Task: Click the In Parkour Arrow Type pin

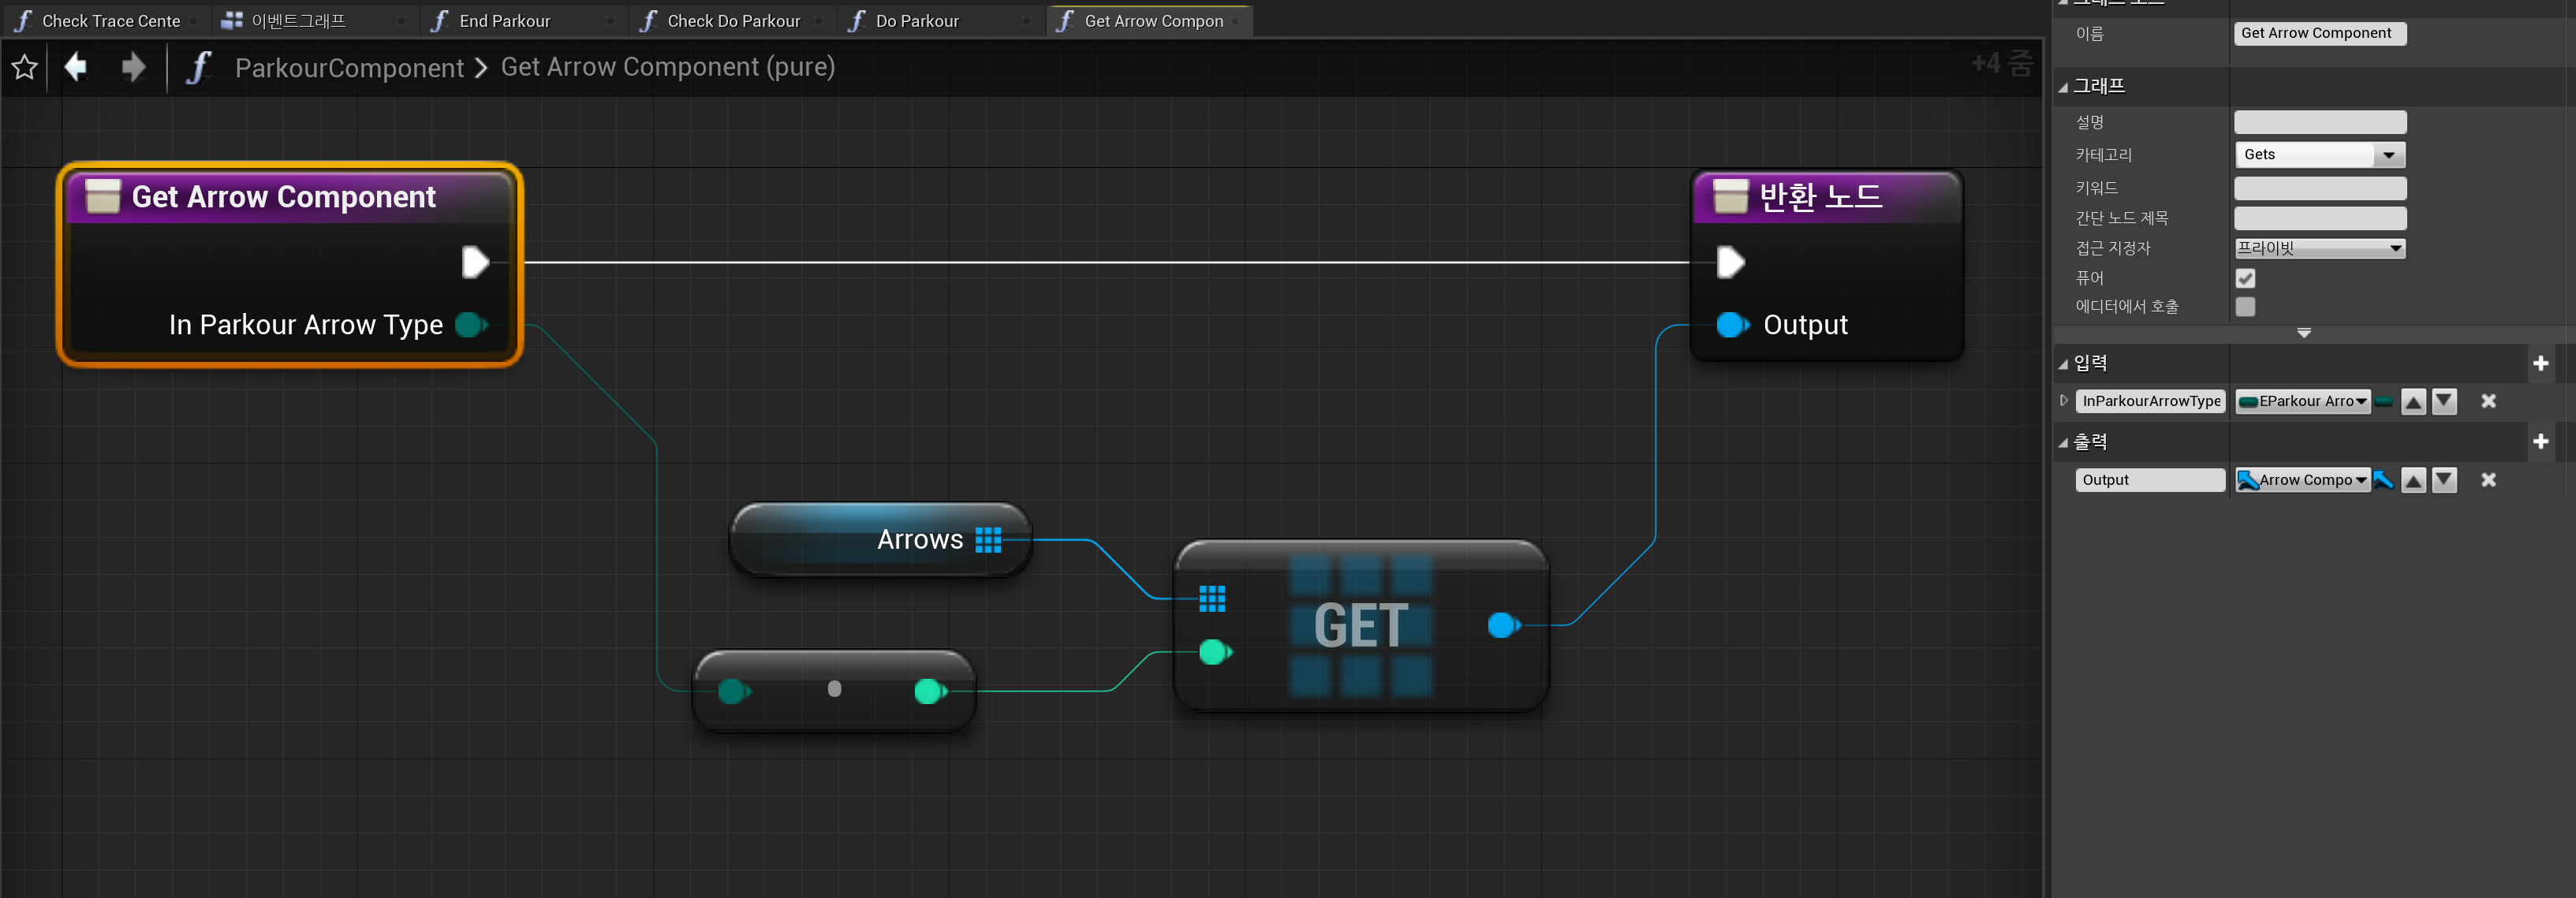Action: [471, 324]
